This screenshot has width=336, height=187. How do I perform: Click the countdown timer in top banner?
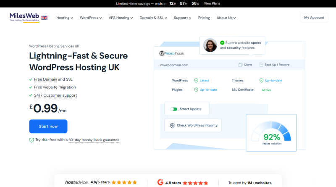click(184, 3)
